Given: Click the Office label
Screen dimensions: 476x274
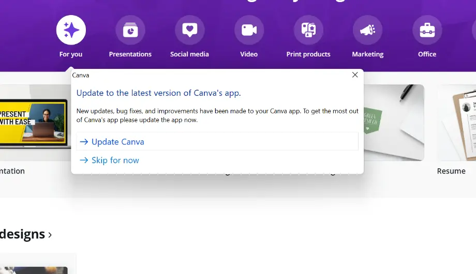Looking at the screenshot, I should (x=427, y=54).
